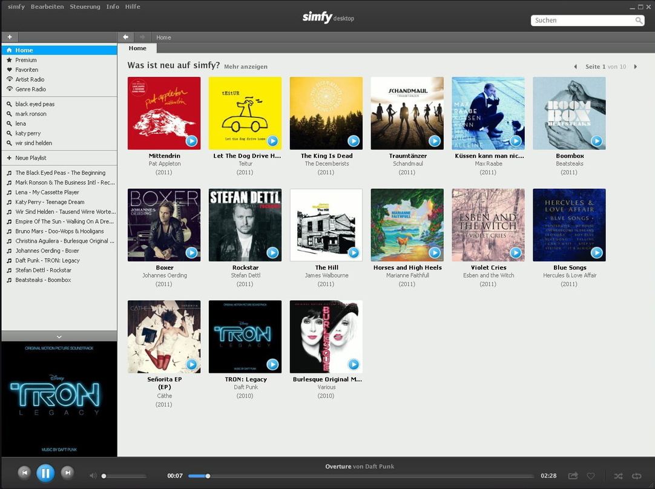Open Daft Punk - TRON: Legacy playlist
Screen dimensions: 655x489
(x=59, y=261)
